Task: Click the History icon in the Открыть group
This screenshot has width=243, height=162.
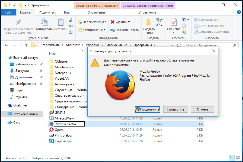Action: [184, 32]
